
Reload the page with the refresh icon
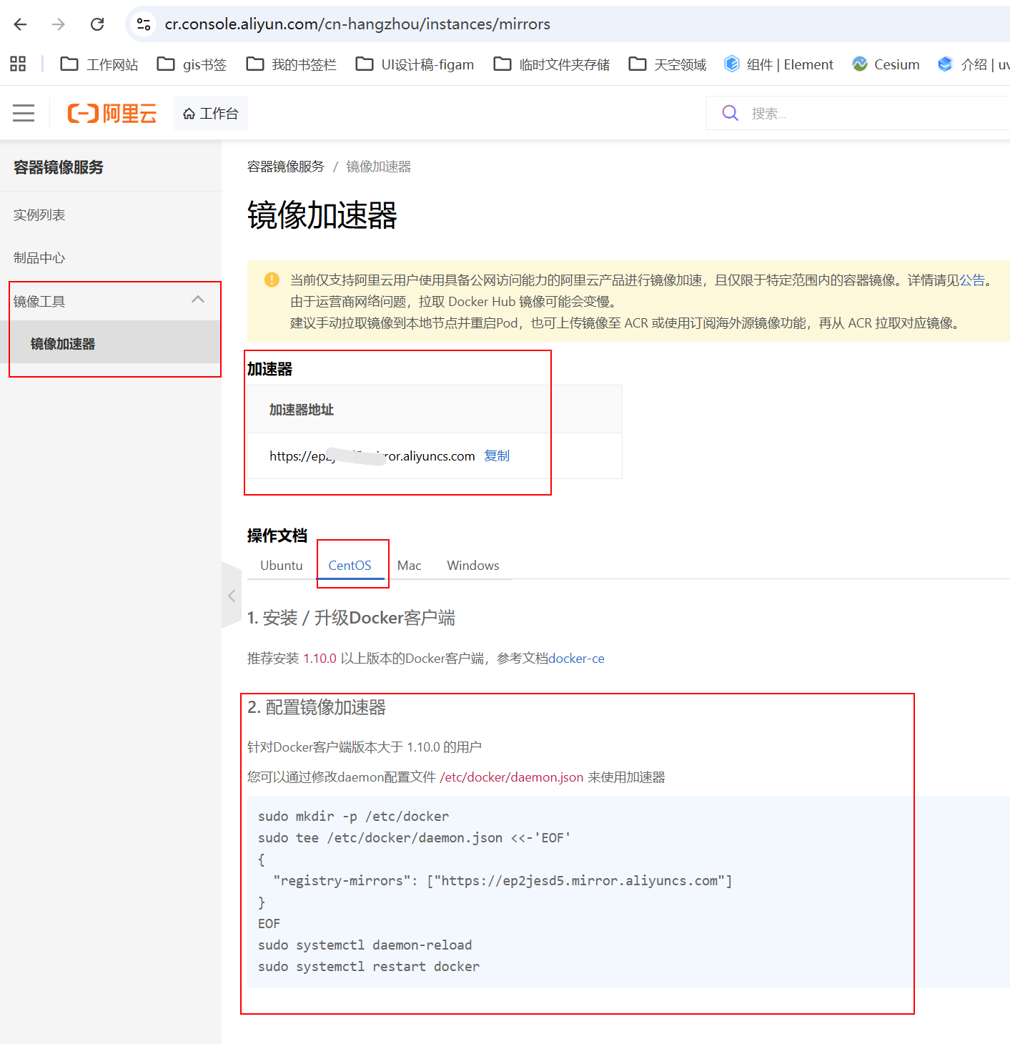[x=97, y=24]
